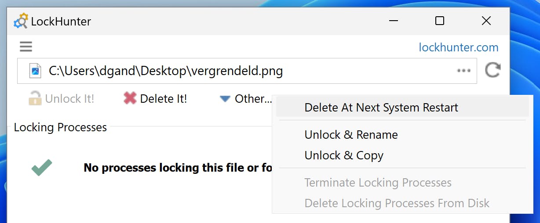Visit the lockhunter.com link

458,47
